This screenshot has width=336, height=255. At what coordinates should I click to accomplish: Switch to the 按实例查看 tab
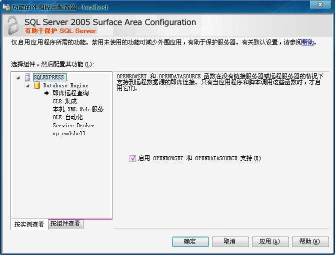pos(29,225)
